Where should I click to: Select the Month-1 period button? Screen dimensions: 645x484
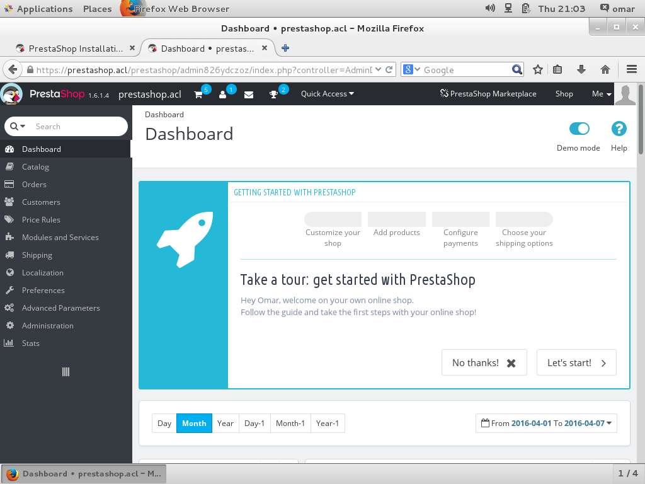coord(290,423)
